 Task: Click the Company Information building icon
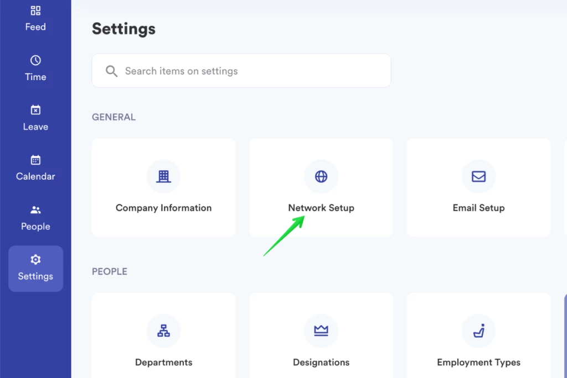[x=163, y=176]
